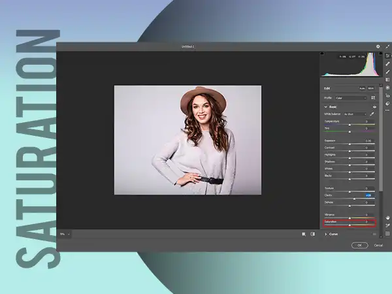The height and width of the screenshot is (294, 392).
Task: Select the White Balance eyedropper tool
Action: pyautogui.click(x=372, y=114)
